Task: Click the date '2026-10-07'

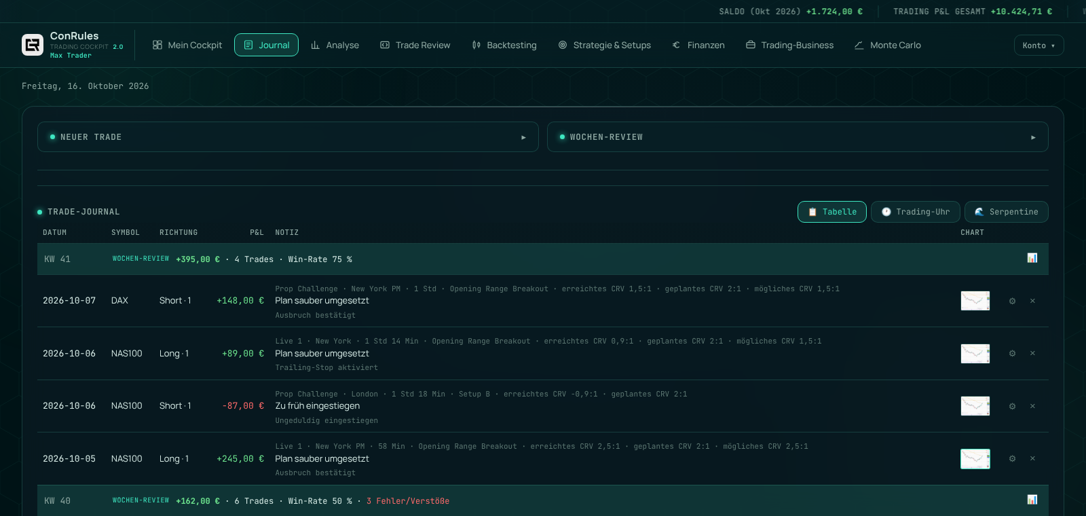Action: pyautogui.click(x=69, y=301)
